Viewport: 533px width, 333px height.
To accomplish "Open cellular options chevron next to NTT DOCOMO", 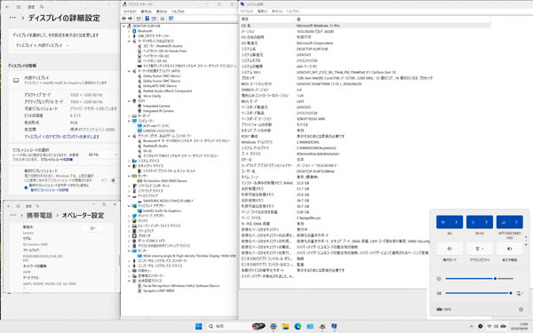I will point(516,222).
